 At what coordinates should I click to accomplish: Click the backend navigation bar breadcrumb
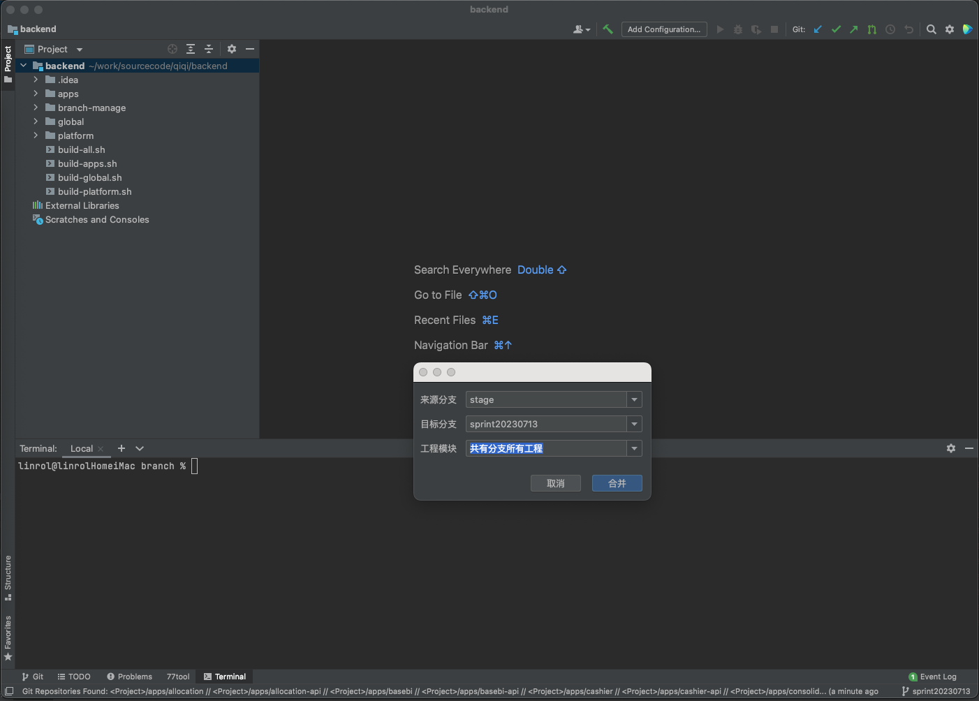pyautogui.click(x=32, y=29)
